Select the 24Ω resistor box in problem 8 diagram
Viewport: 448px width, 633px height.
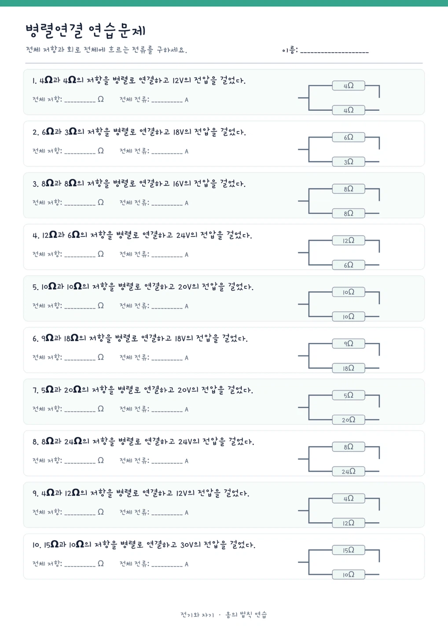coord(349,471)
